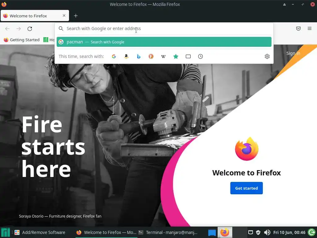Click the Firefox logo above Welcome to Firefox

click(246, 149)
